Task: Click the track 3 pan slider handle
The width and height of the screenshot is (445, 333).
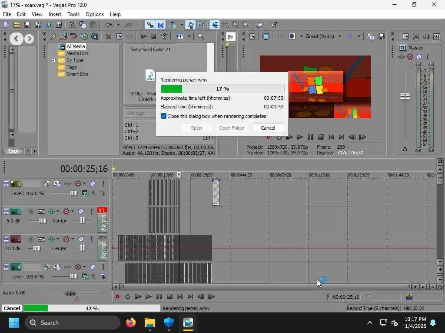Action: pos(82,248)
